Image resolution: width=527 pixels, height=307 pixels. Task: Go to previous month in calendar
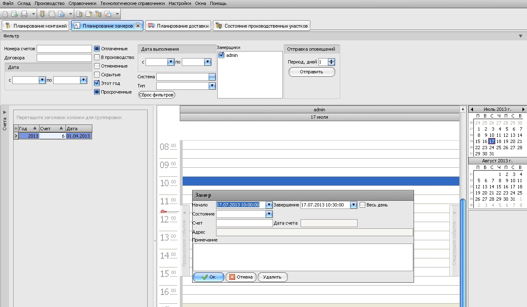click(x=472, y=109)
